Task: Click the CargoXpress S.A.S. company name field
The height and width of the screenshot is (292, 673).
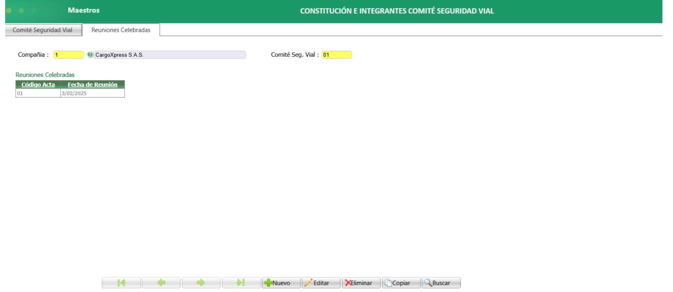Action: [170, 55]
